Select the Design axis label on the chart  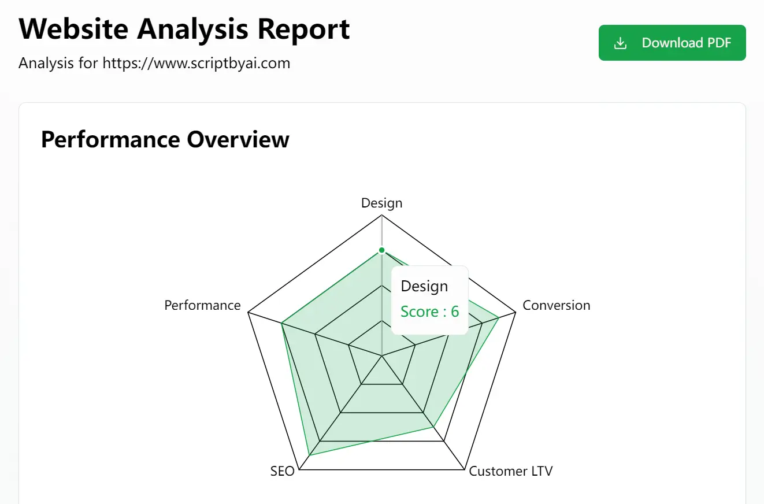381,203
